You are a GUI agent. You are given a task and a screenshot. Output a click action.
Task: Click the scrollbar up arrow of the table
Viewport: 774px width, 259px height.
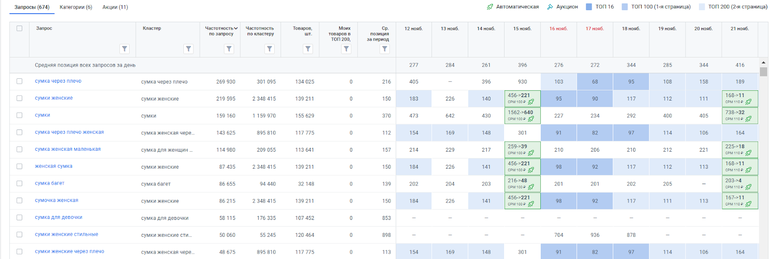[763, 63]
